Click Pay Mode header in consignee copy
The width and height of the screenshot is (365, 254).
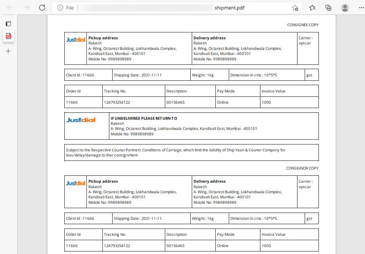(226, 91)
